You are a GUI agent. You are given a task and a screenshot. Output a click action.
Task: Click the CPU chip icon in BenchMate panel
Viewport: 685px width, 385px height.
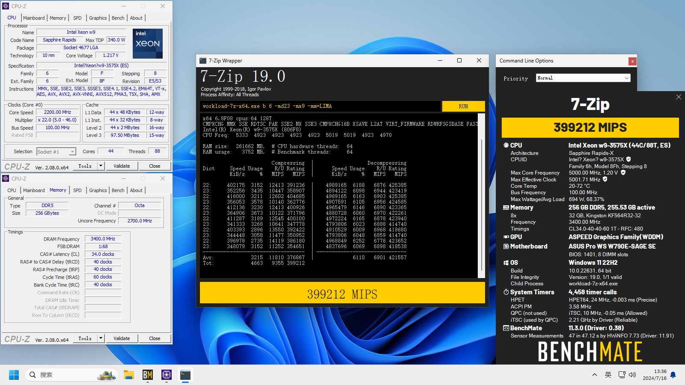point(506,145)
